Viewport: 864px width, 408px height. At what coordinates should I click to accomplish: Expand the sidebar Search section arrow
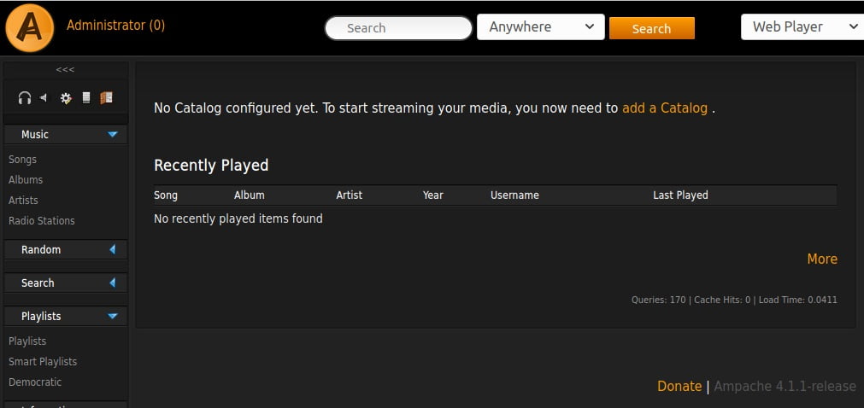tap(113, 283)
